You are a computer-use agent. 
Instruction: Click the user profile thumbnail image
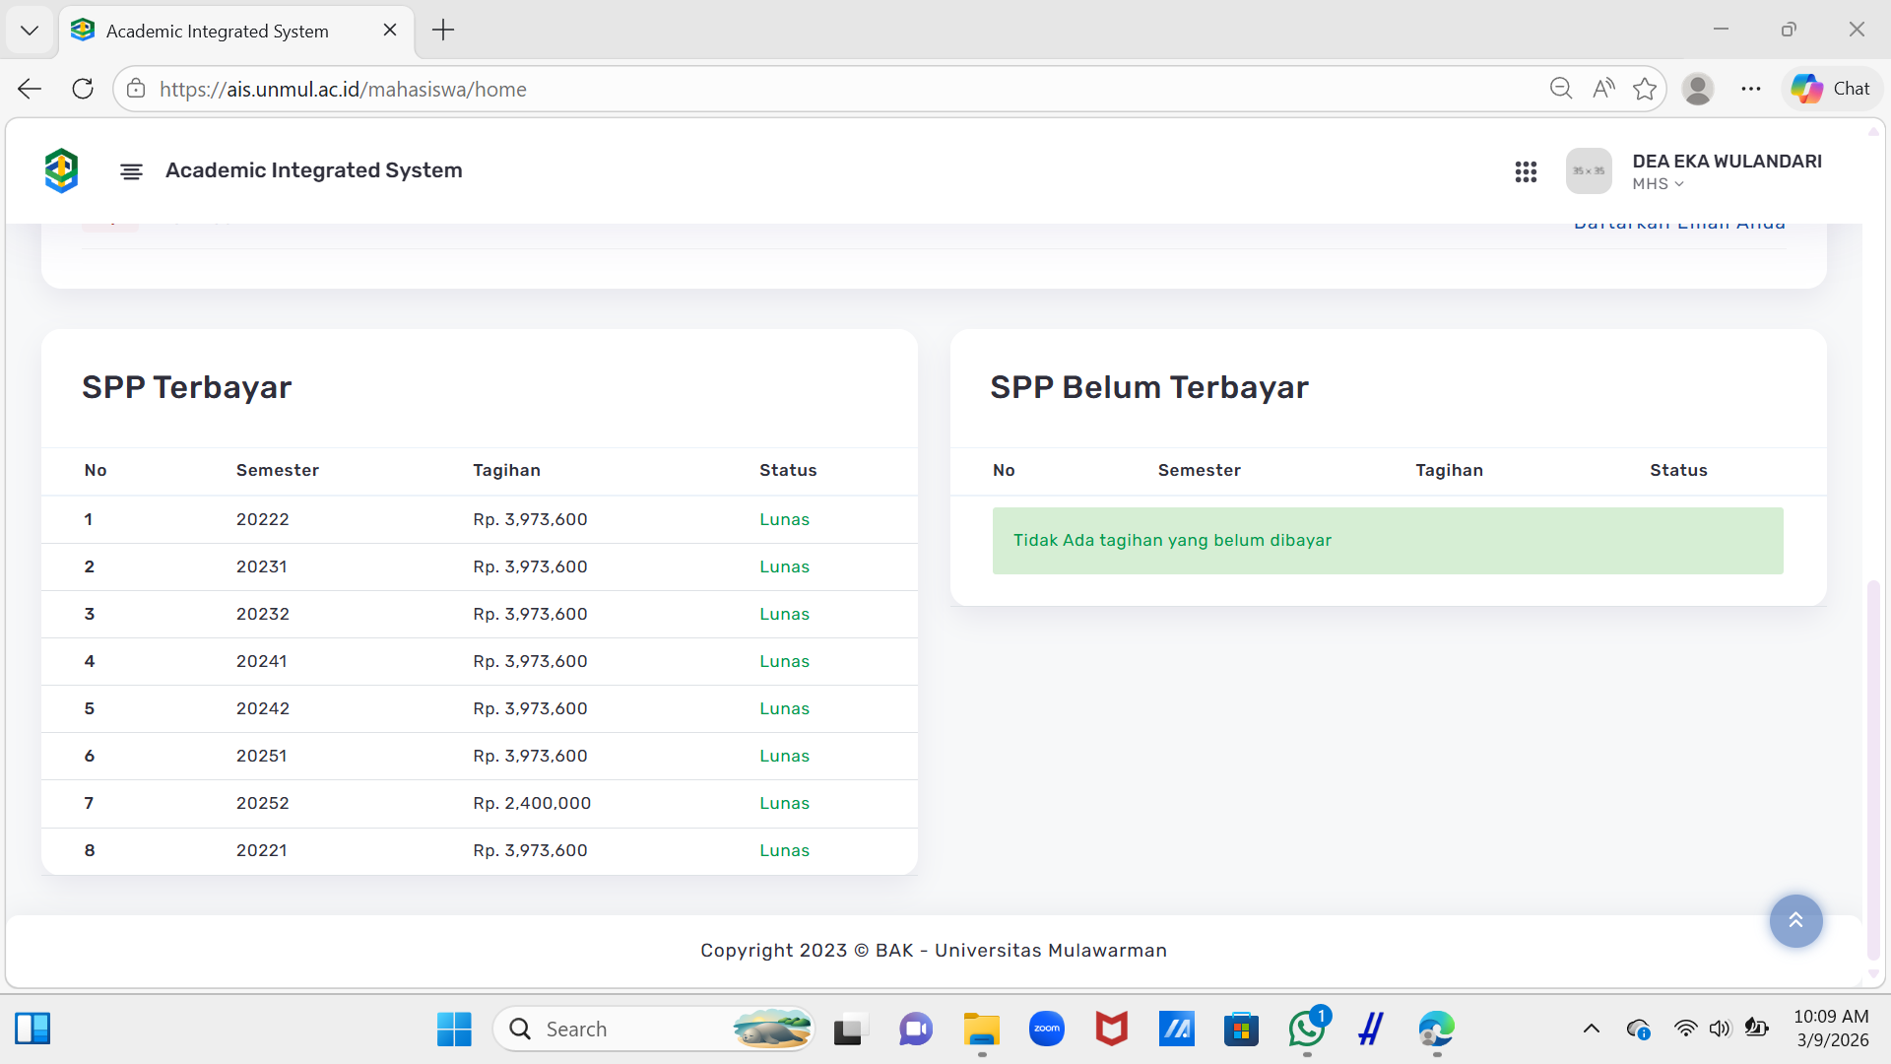coord(1588,171)
